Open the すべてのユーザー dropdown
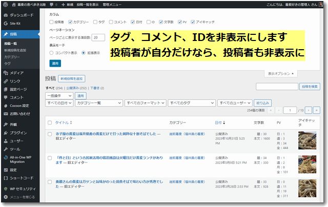The height and width of the screenshot is (207, 328). pos(234,103)
